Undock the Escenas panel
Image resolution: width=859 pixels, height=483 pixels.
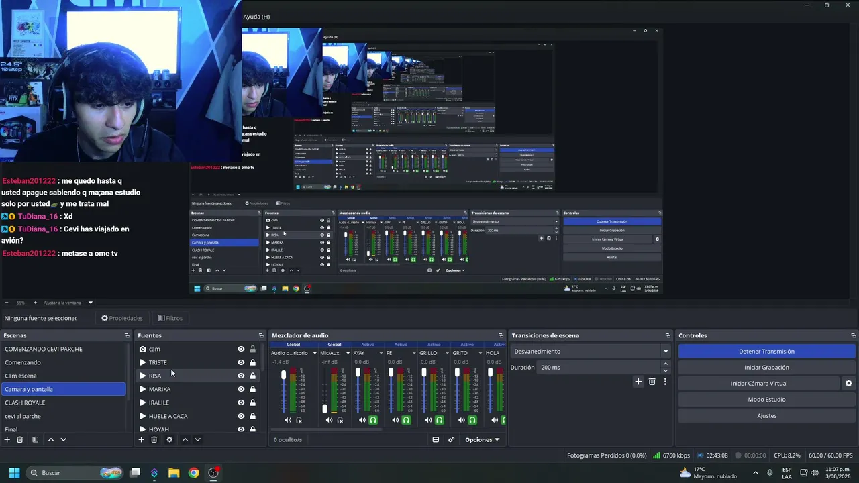127,335
